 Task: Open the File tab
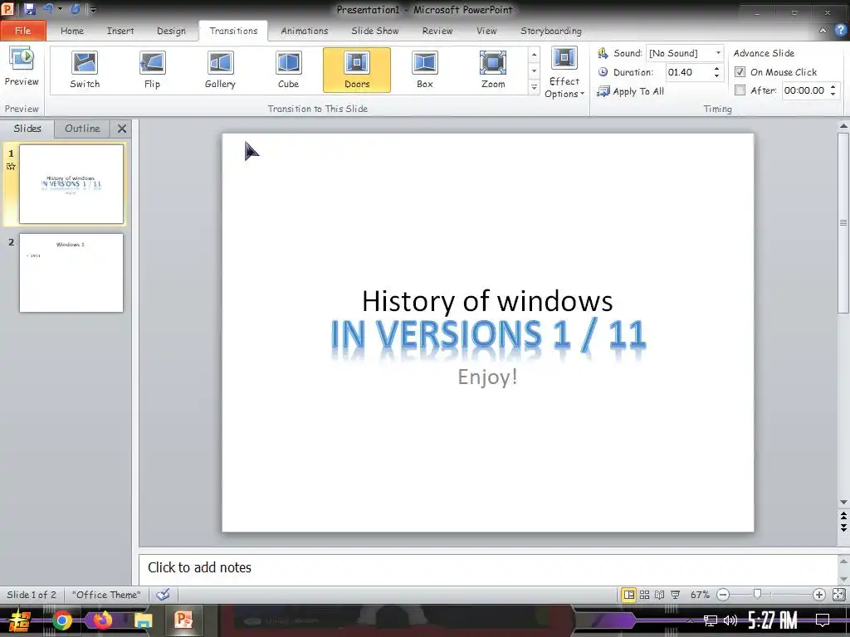(22, 31)
